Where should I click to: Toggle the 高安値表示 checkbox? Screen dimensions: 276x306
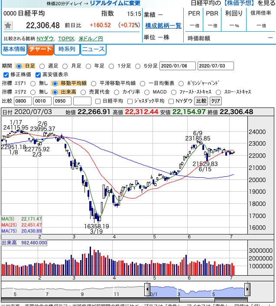point(38,75)
